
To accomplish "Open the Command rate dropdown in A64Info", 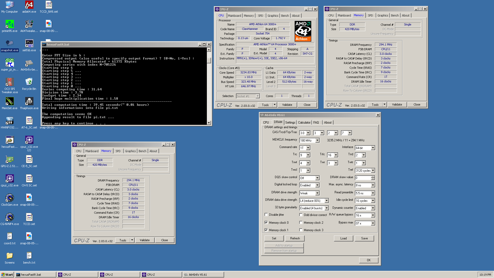I will click(x=308, y=148).
